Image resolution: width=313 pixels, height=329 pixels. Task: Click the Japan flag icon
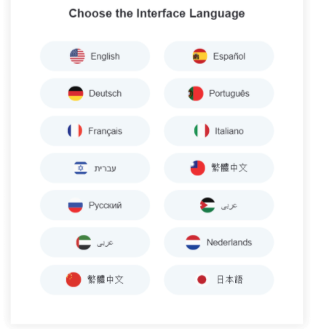point(202,280)
